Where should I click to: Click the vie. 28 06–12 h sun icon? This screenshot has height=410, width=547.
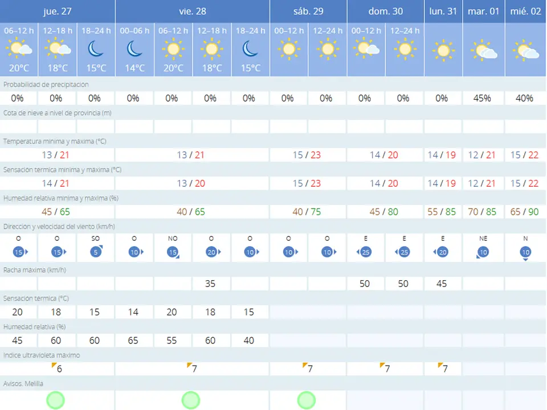click(x=173, y=49)
